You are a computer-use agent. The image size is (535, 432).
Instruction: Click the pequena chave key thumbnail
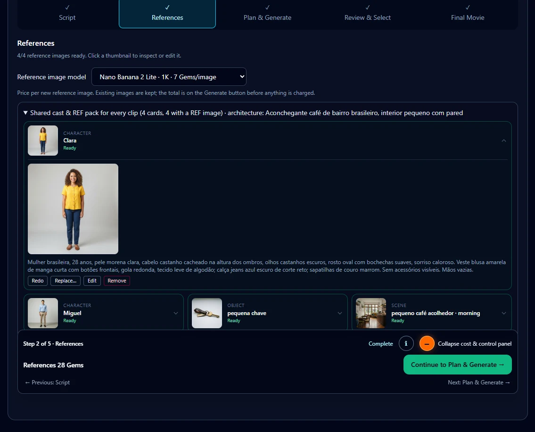tap(207, 313)
